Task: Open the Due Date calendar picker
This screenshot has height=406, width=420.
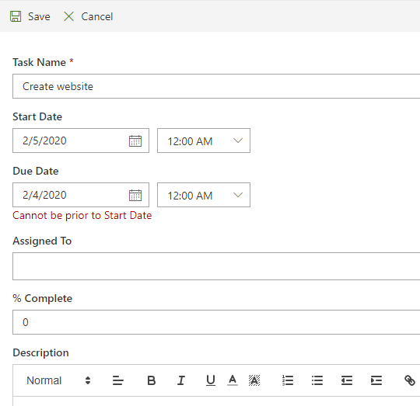Action: (x=135, y=195)
